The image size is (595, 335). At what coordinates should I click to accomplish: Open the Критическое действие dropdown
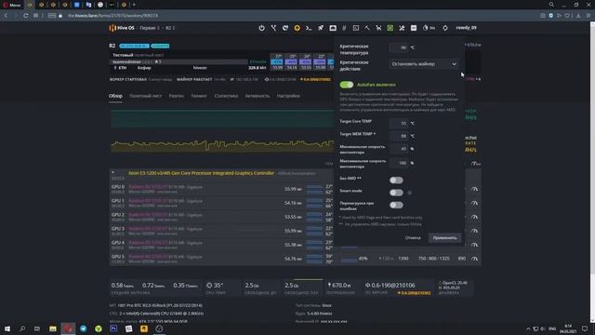pyautogui.click(x=424, y=64)
